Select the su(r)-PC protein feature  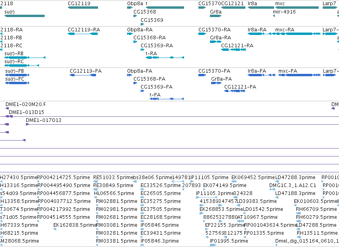17,83
